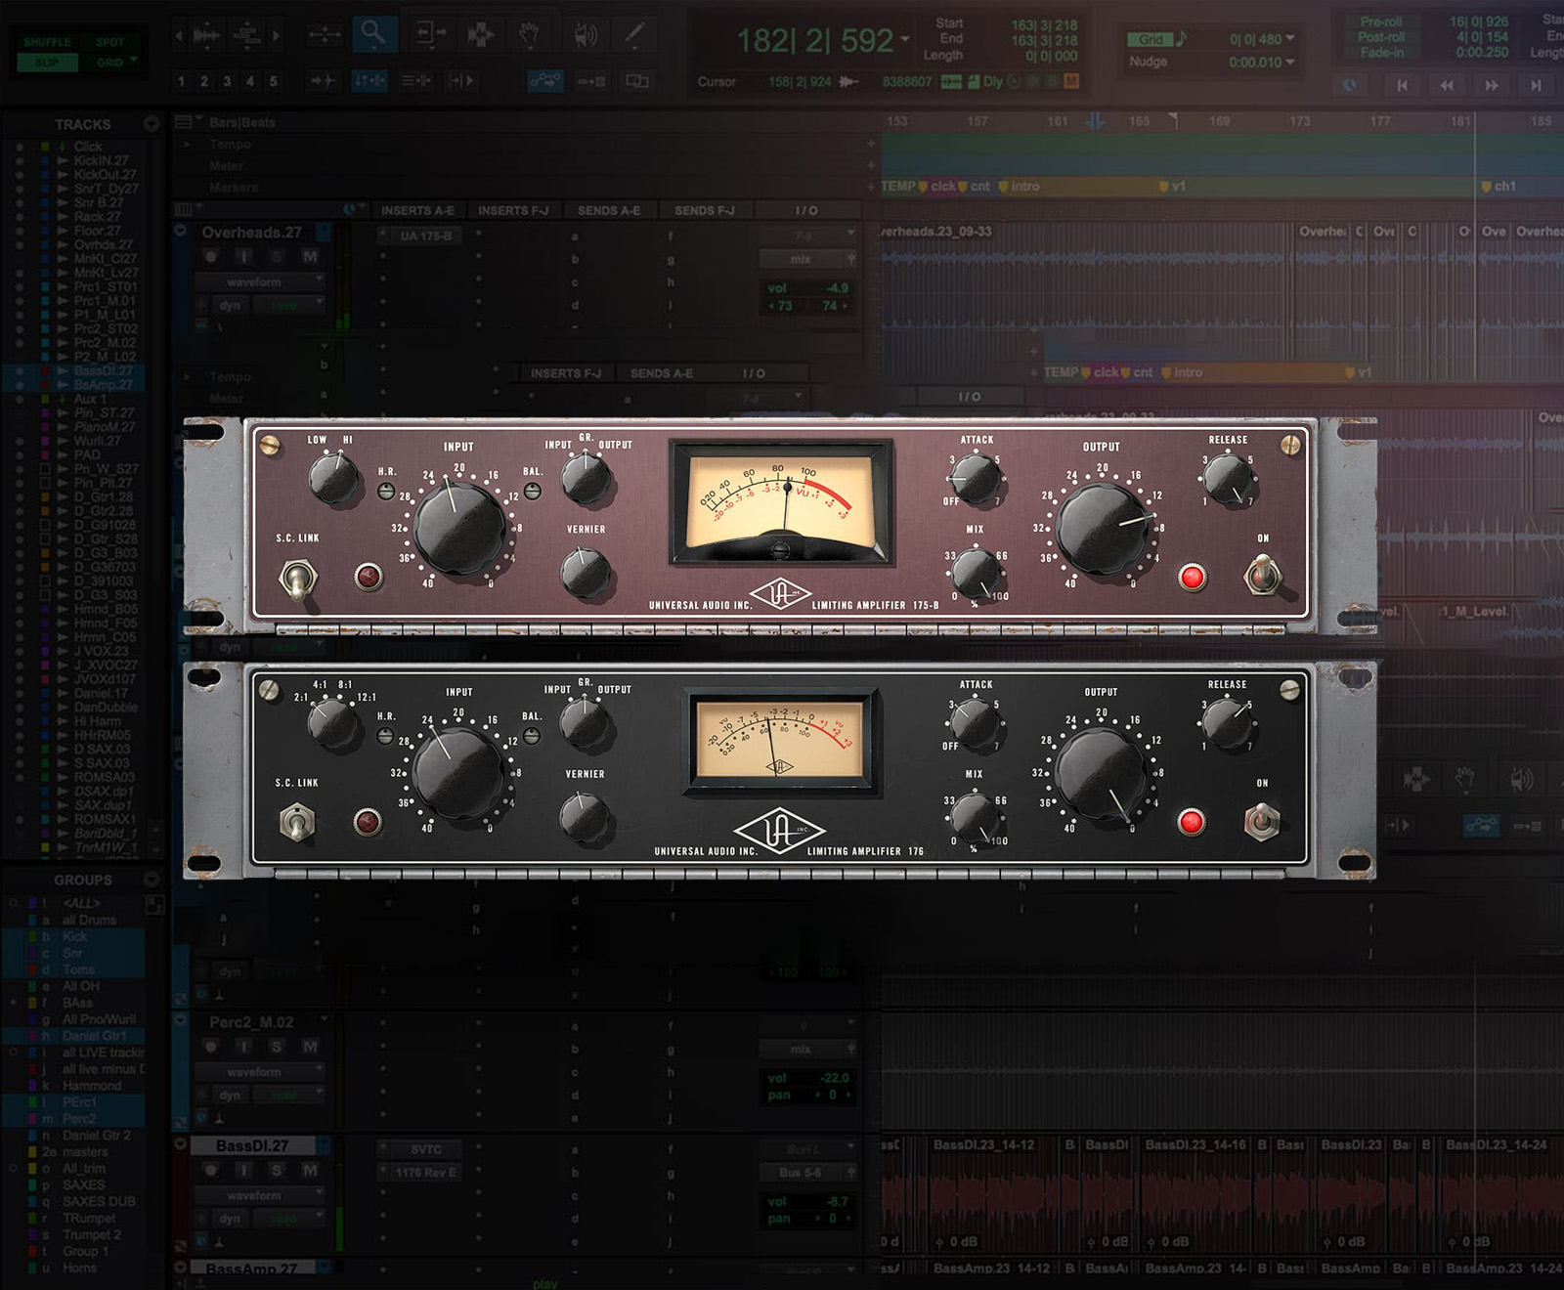Expand the Nudge value dropdown
Screen dimensions: 1564x1290
tap(1290, 63)
